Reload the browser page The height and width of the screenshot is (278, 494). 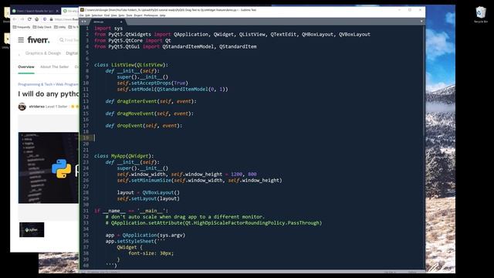pyautogui.click(x=29, y=19)
